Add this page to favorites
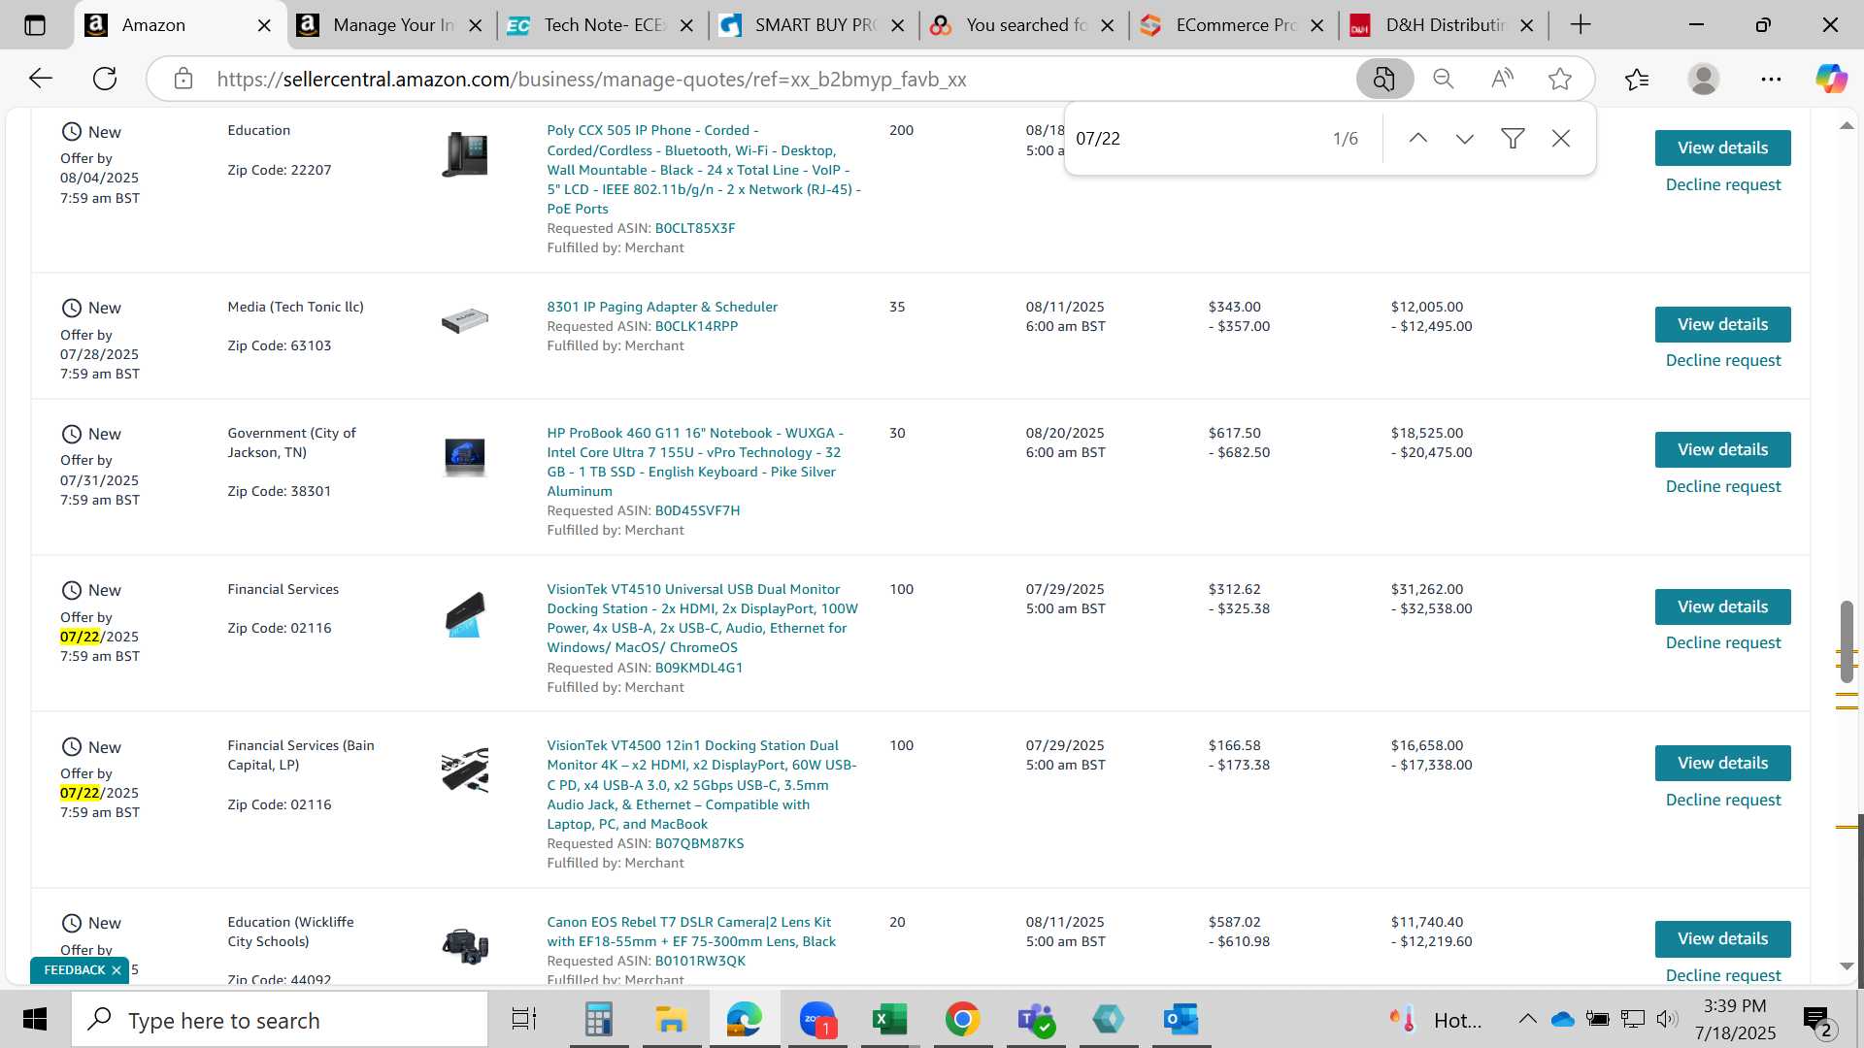1864x1048 pixels. [1560, 79]
